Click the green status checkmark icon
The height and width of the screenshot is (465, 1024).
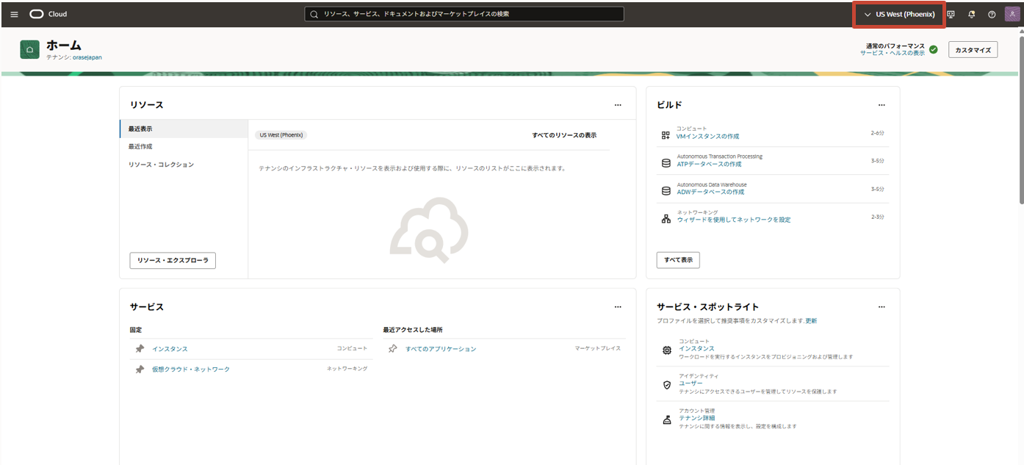933,49
